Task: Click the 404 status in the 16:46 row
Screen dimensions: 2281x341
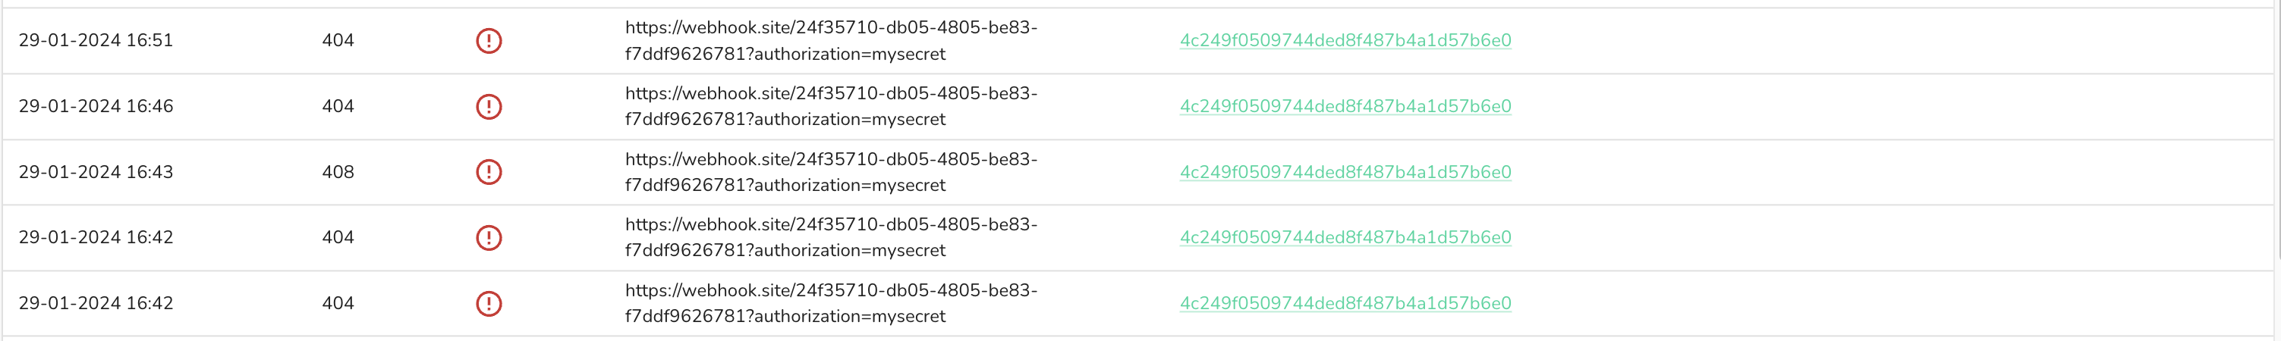Action: click(x=338, y=107)
